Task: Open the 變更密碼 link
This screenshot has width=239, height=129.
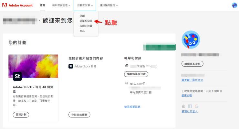Action: coord(187,96)
